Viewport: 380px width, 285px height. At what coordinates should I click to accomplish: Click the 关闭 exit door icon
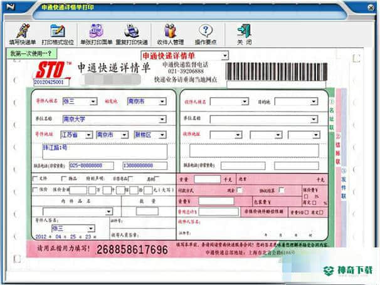pyautogui.click(x=245, y=34)
